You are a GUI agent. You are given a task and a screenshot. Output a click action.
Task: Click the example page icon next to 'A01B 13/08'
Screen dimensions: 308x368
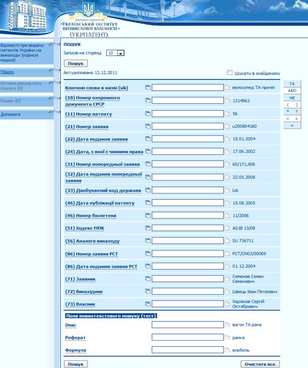click(x=228, y=228)
